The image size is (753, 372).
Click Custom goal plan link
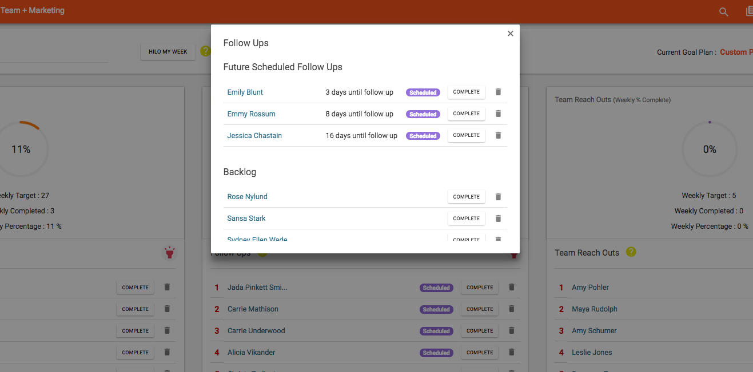pos(734,52)
